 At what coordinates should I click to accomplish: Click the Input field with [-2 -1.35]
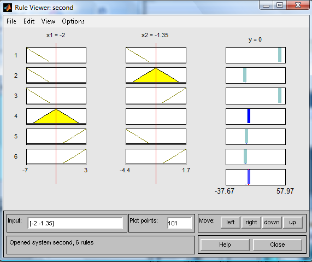[75, 223]
